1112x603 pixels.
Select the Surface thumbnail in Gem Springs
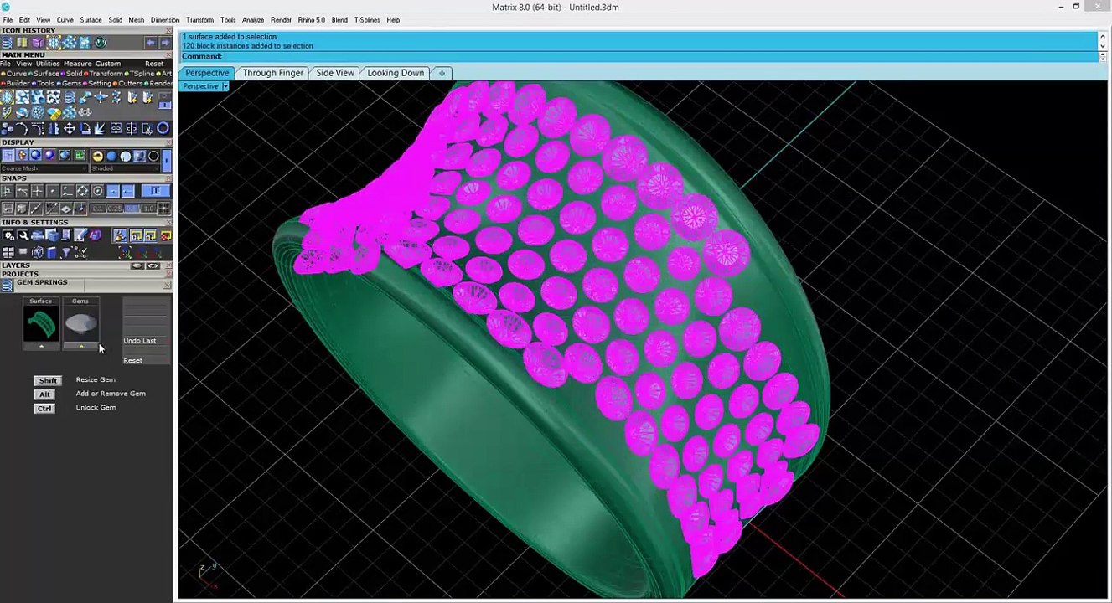(x=41, y=323)
